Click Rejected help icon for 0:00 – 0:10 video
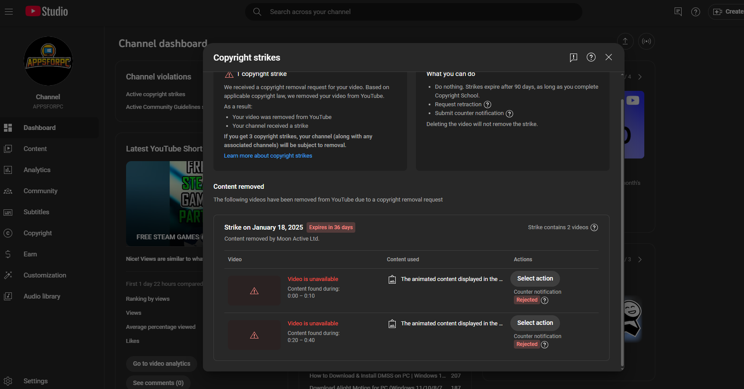The image size is (744, 389). (545, 300)
